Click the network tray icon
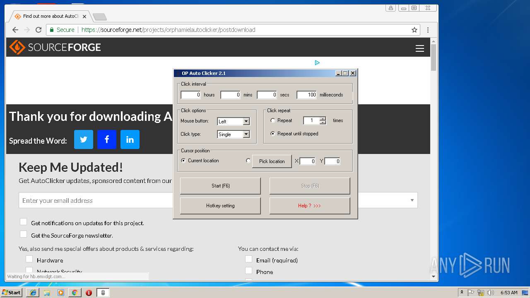This screenshot has width=530, height=298. [481, 293]
